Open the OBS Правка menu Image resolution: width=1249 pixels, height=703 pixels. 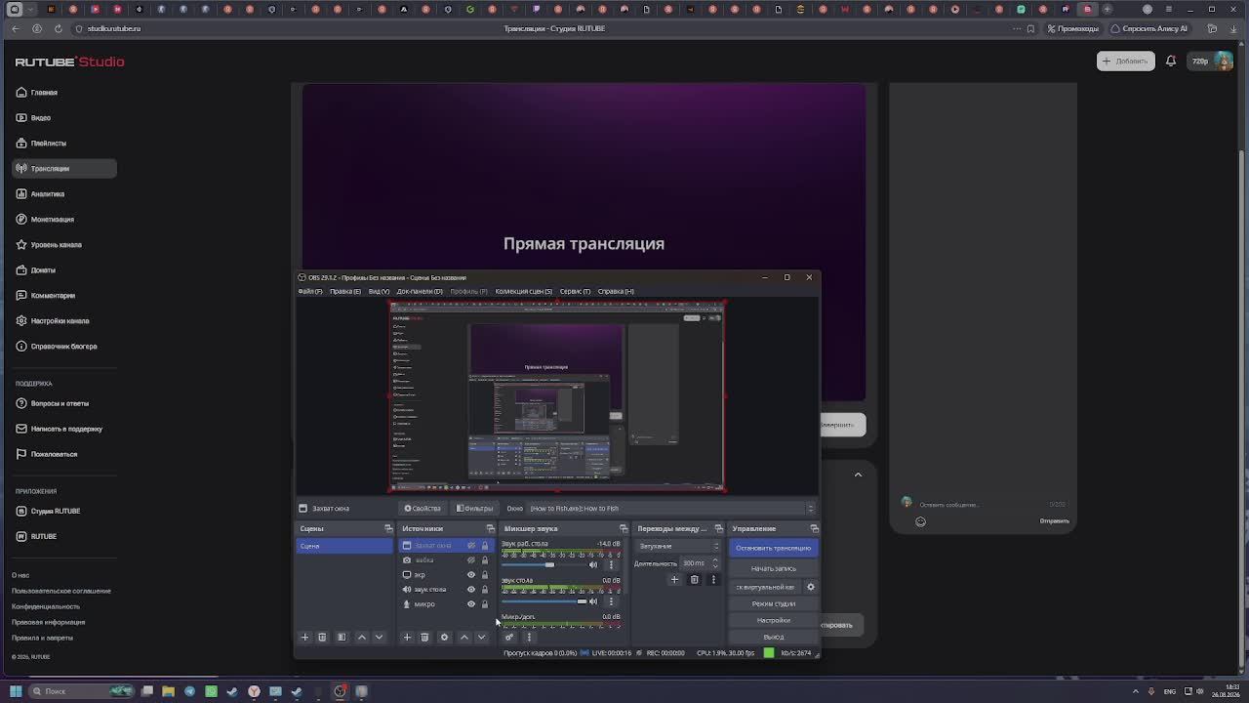tap(345, 291)
